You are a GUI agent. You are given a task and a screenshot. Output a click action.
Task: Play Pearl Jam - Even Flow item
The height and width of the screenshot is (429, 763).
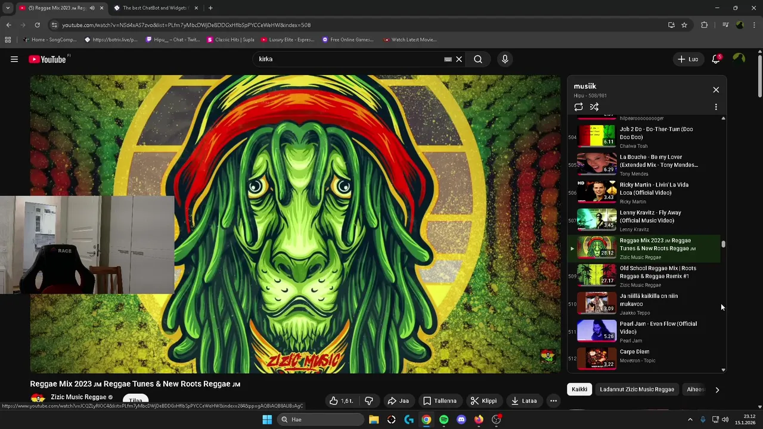(644, 331)
